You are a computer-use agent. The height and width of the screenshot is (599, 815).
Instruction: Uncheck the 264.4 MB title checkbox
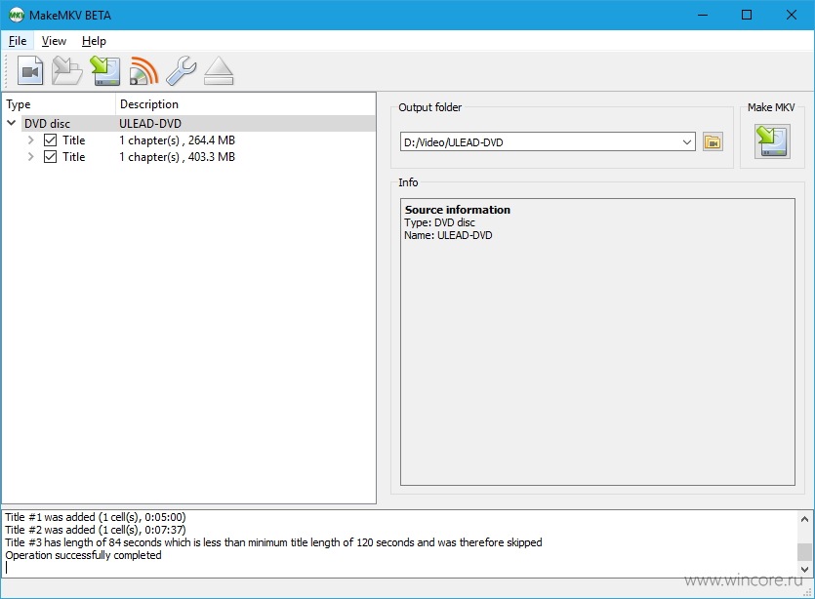click(50, 140)
